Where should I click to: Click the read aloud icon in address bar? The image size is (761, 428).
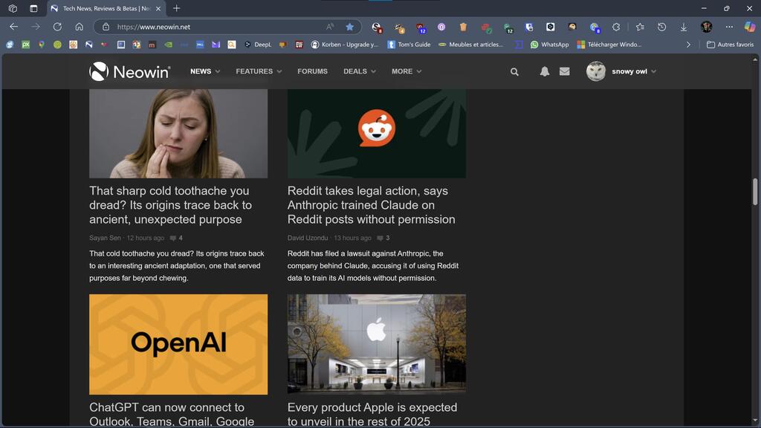[x=330, y=27]
